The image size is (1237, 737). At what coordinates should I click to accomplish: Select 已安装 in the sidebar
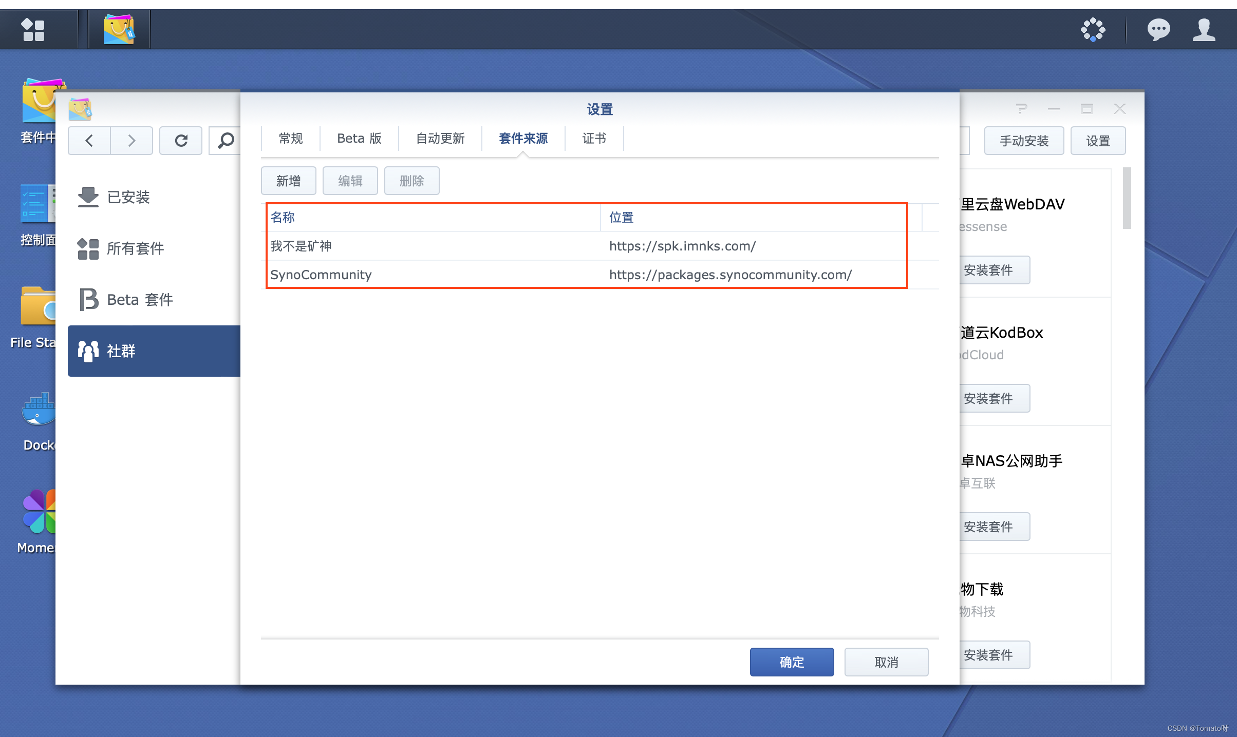[x=128, y=197]
